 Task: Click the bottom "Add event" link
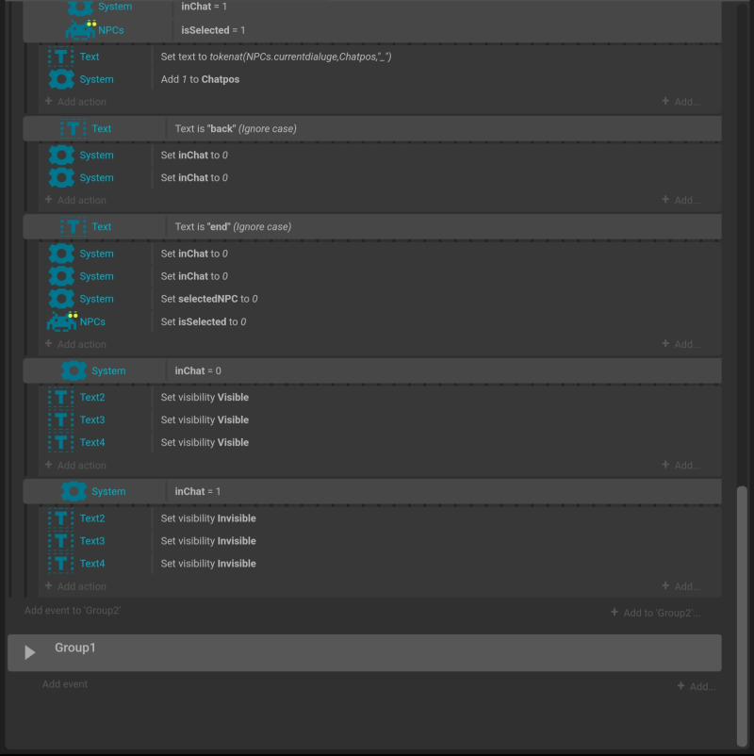(x=65, y=684)
